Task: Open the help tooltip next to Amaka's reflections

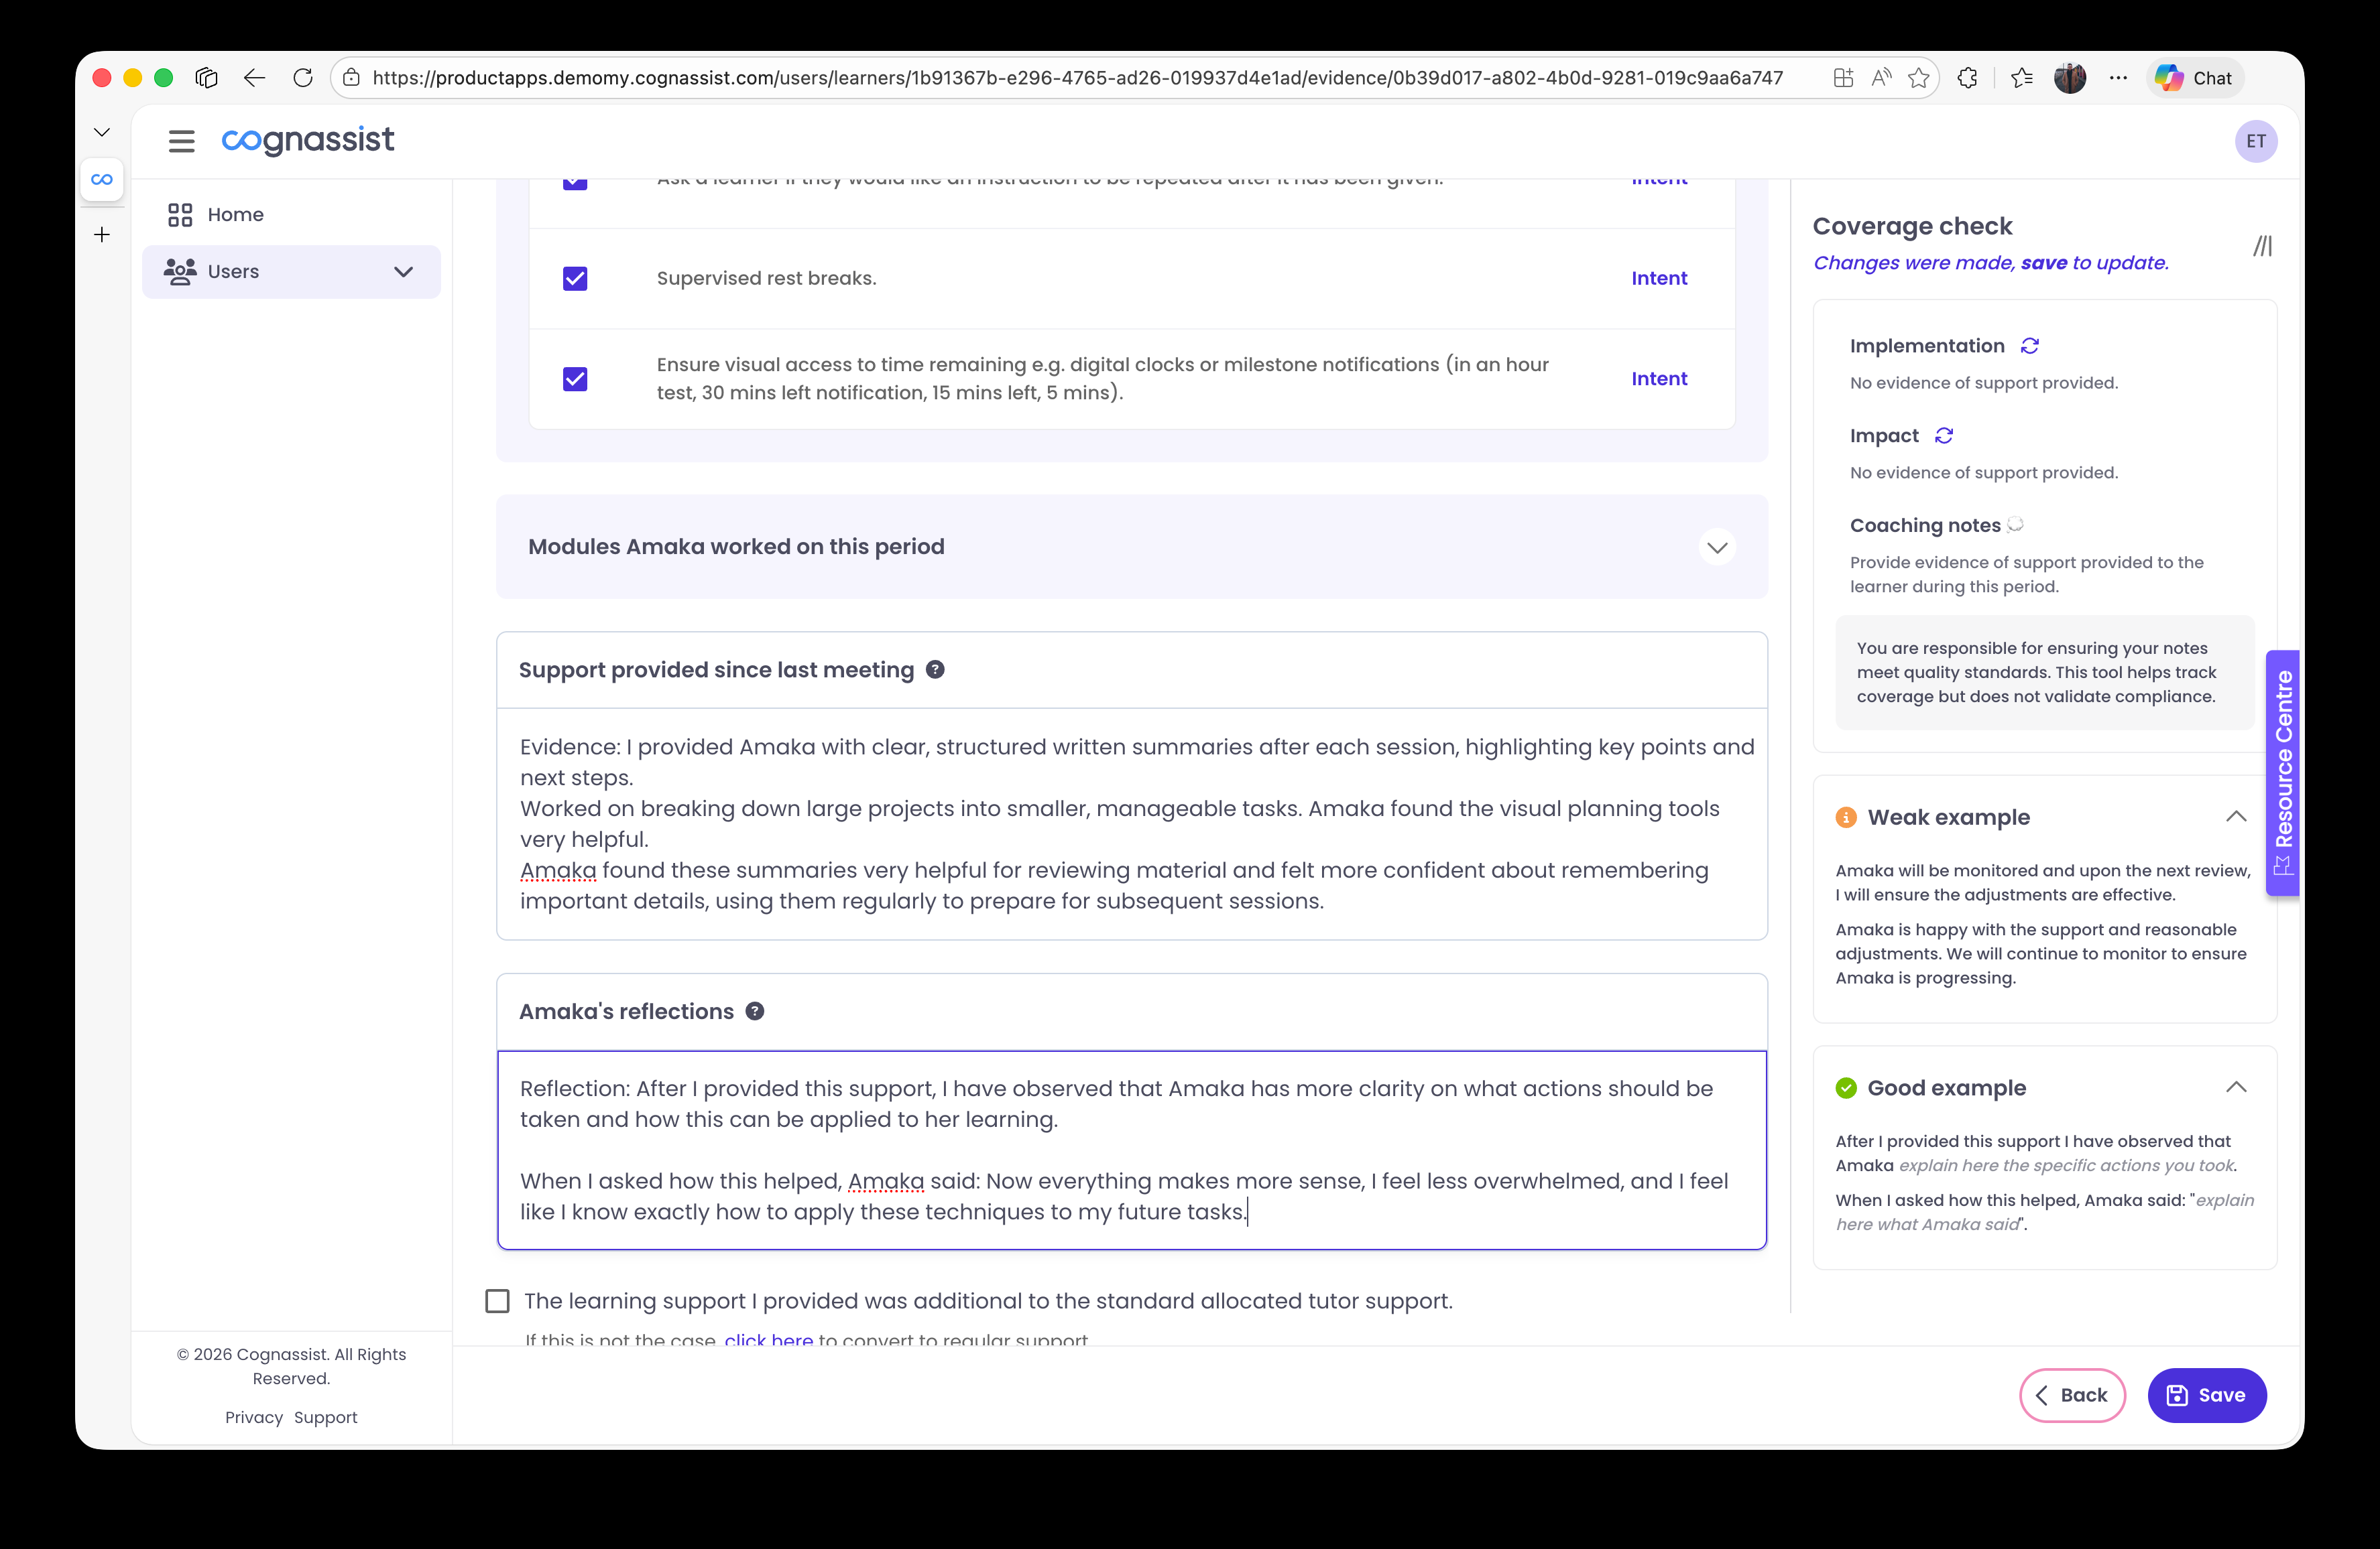Action: click(x=755, y=1010)
